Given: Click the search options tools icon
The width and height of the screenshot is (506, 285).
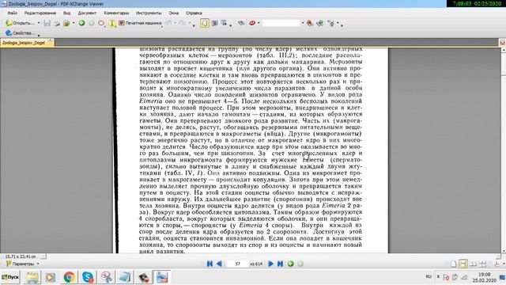Looking at the screenshot, I should point(330,23).
